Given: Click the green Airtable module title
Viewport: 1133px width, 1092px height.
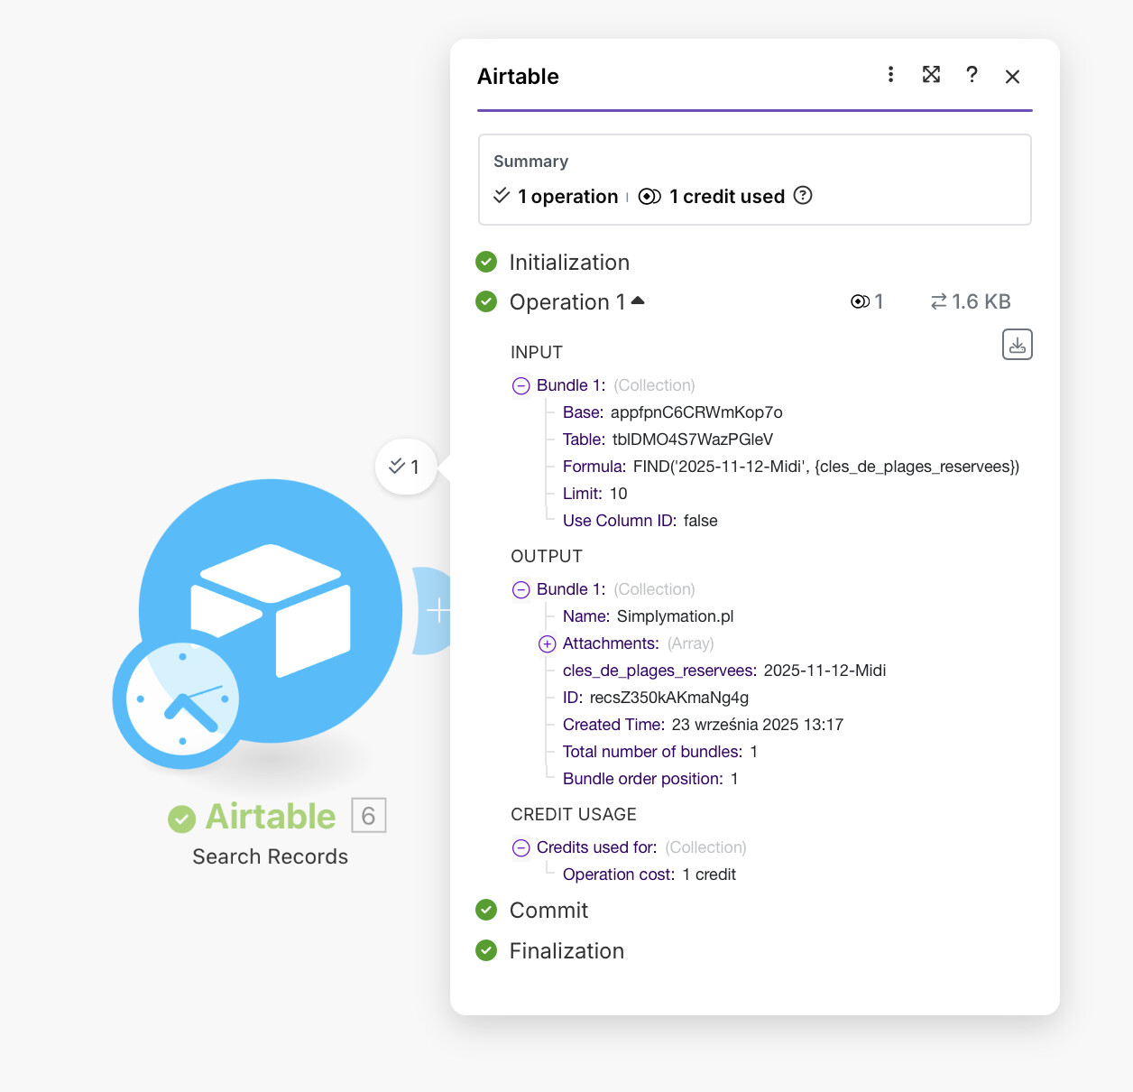Looking at the screenshot, I should coord(271,816).
